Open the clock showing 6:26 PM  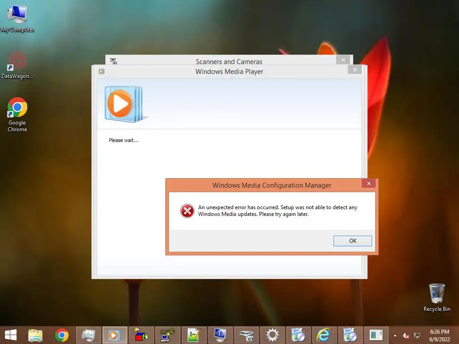pos(439,335)
